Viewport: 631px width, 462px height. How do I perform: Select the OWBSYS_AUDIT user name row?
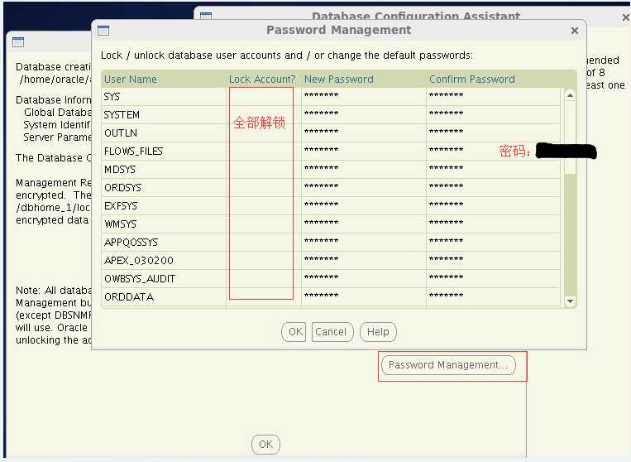(x=164, y=279)
